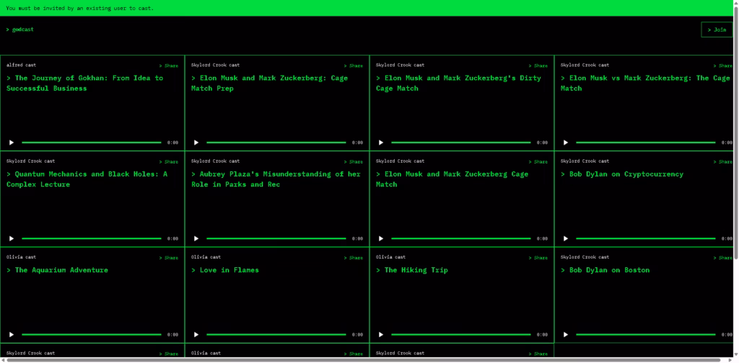Play Elon Musk vs Mark Zuckerberg cast
The width and height of the screenshot is (739, 363).
click(x=566, y=143)
